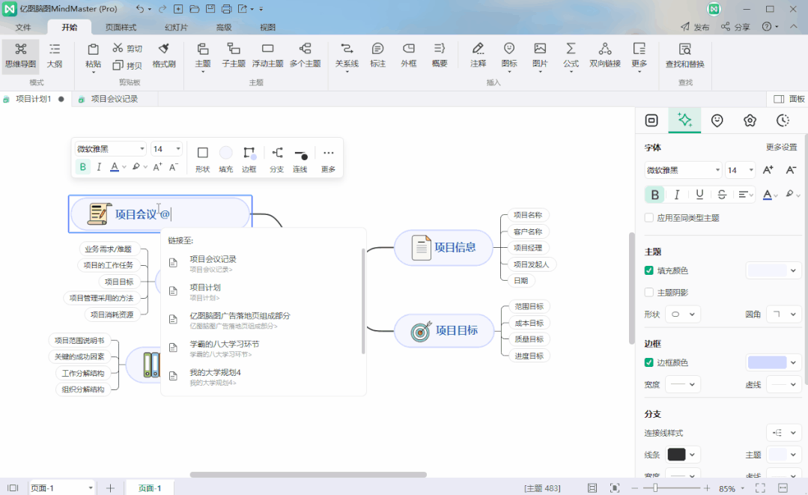Open font size dropdown in floating toolbar

pyautogui.click(x=166, y=149)
